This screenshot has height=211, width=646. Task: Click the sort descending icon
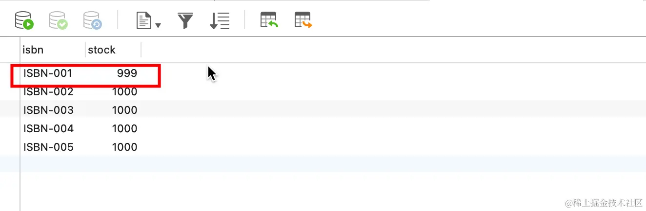click(220, 21)
